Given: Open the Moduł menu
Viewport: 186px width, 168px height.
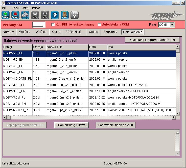Looking at the screenshot, I should click(15, 8).
